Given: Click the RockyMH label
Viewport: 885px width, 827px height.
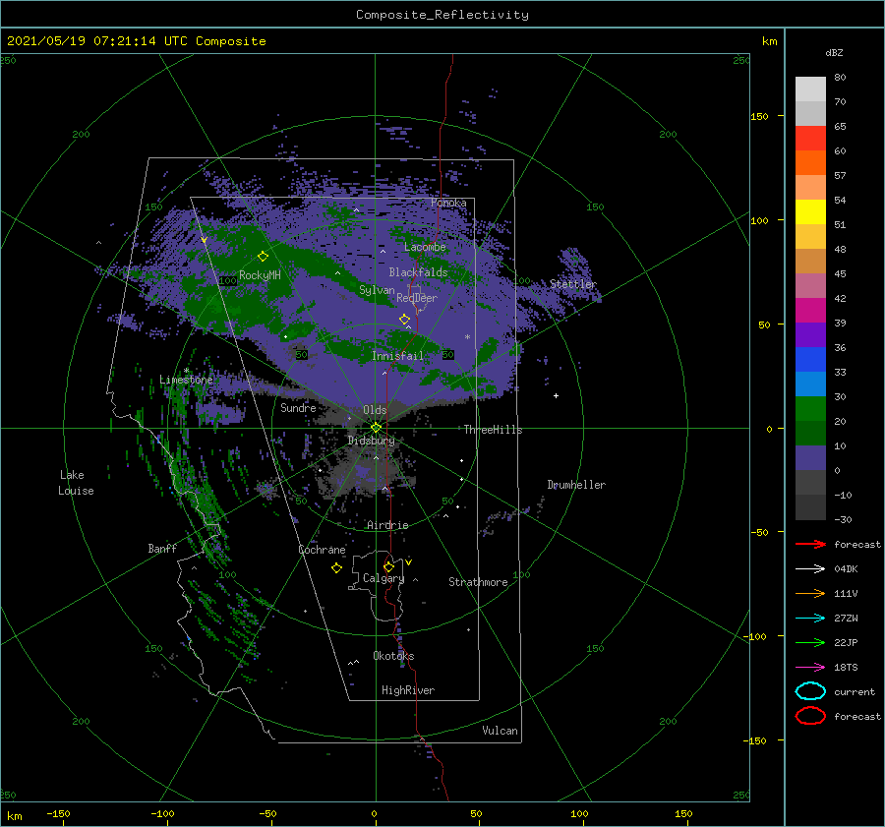Looking at the screenshot, I should [x=260, y=275].
